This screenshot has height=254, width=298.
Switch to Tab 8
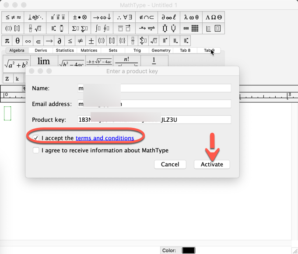[x=185, y=50]
